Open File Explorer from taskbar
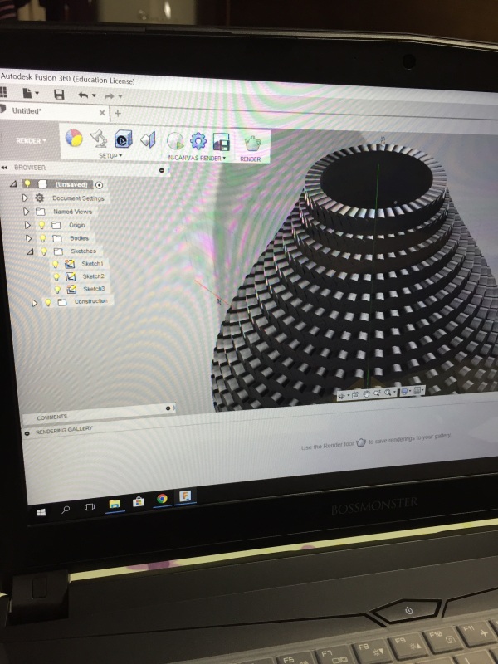 click(115, 504)
